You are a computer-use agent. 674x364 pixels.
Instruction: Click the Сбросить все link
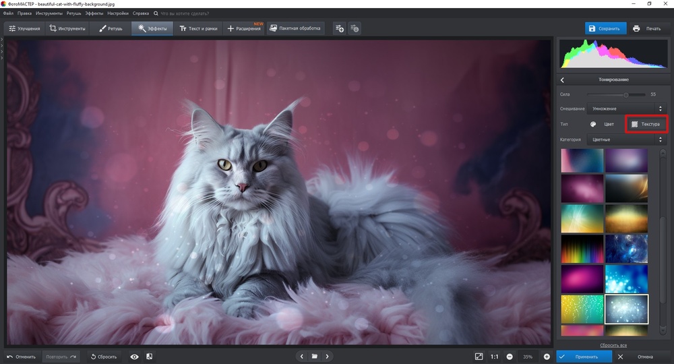(x=613, y=345)
